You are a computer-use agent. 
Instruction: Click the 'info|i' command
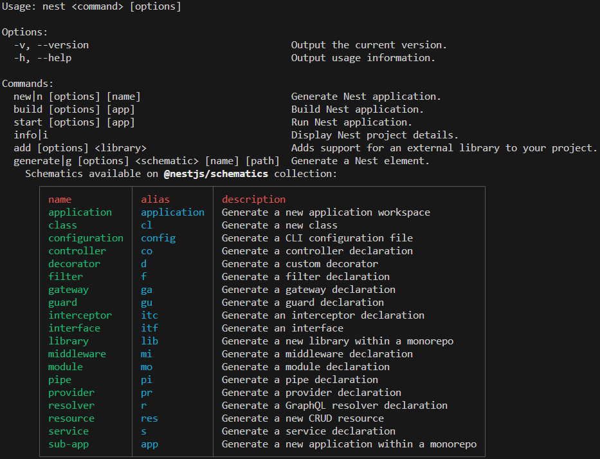click(x=31, y=135)
